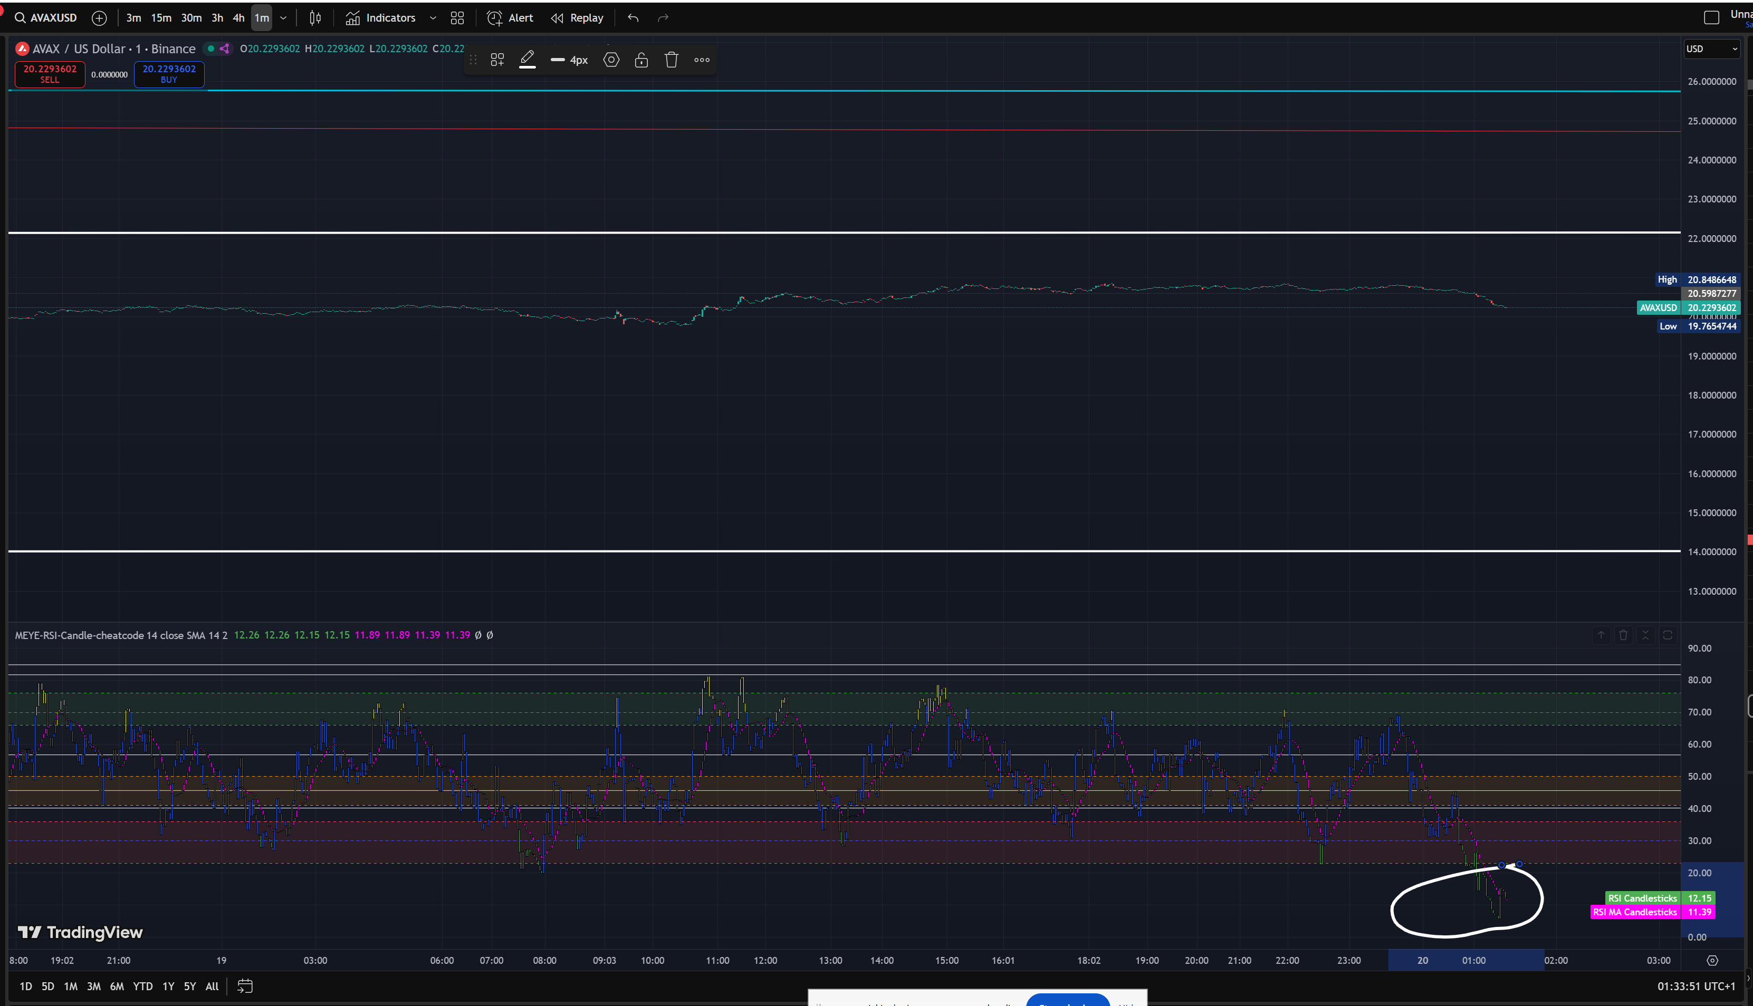Open the USD currency dropdown
This screenshot has width=1753, height=1006.
1711,49
